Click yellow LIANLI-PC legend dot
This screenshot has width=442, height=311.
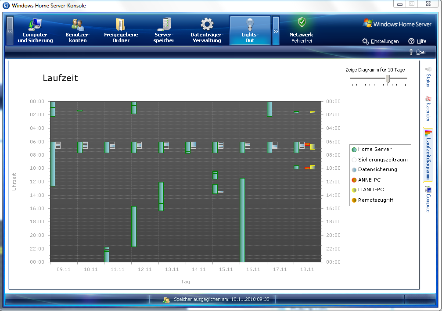[x=354, y=190]
